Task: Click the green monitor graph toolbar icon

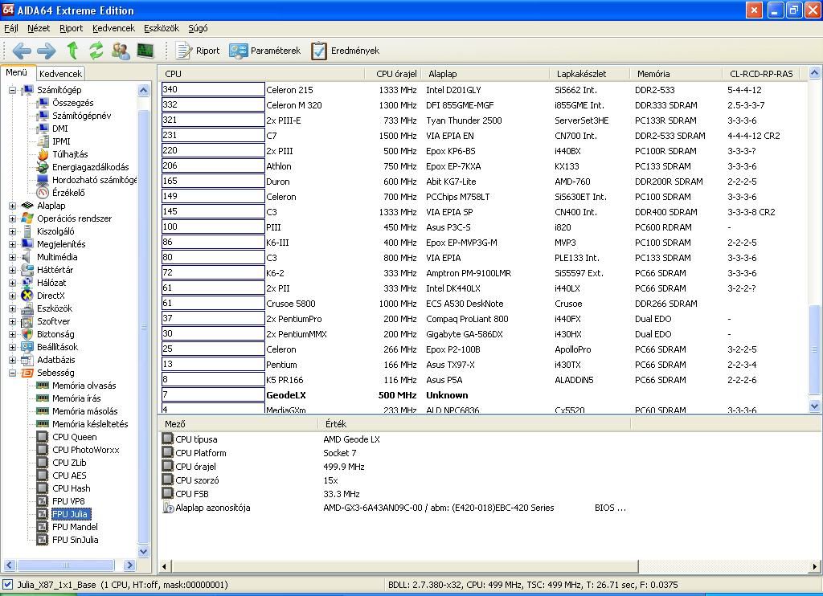Action: click(x=145, y=51)
